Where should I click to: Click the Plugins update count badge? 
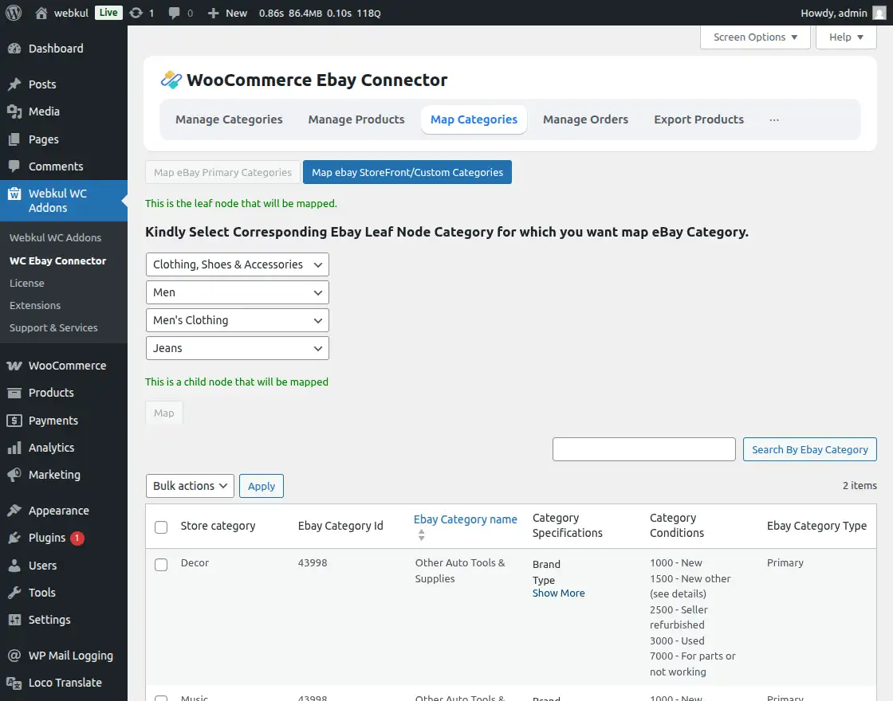pos(77,538)
